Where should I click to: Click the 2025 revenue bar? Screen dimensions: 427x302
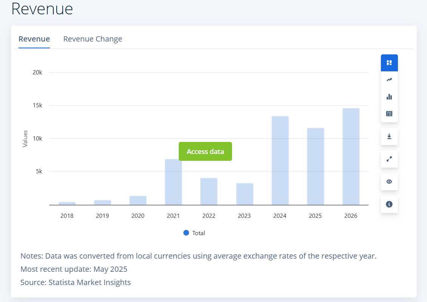pyautogui.click(x=316, y=166)
